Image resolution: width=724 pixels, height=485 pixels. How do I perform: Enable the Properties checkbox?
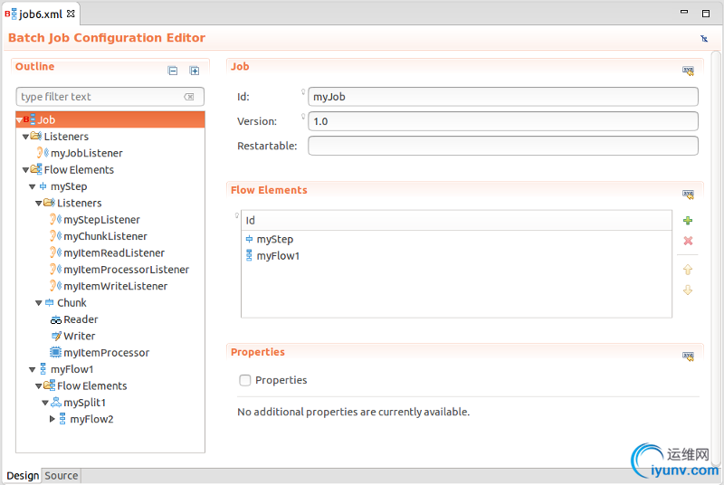coord(245,381)
